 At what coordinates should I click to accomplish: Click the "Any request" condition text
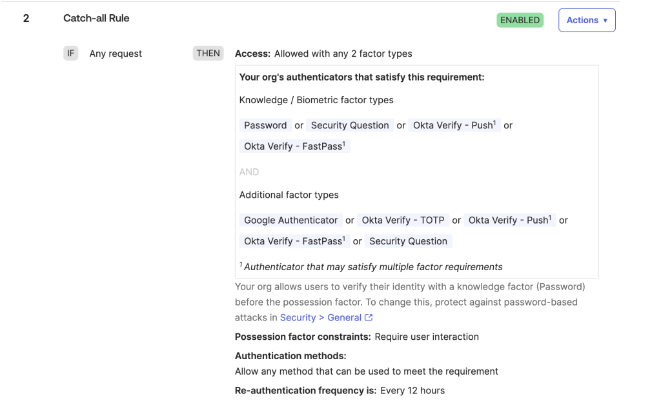[116, 54]
